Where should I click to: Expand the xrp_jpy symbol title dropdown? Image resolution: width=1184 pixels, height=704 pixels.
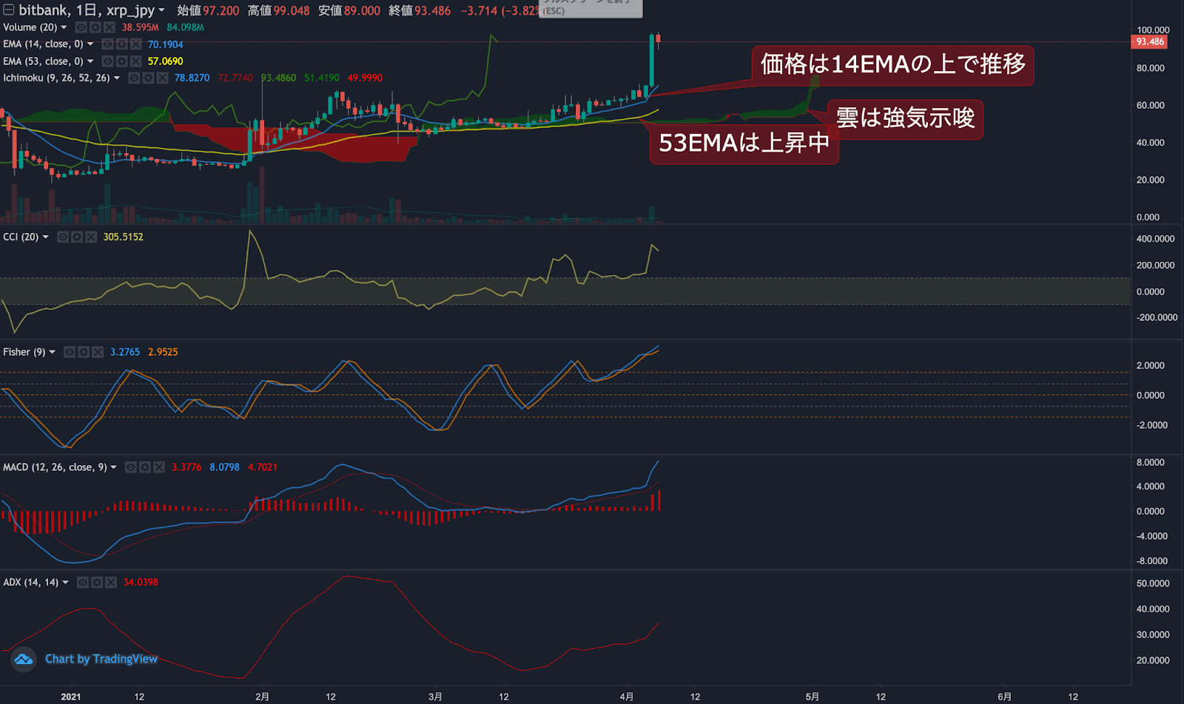tap(161, 10)
